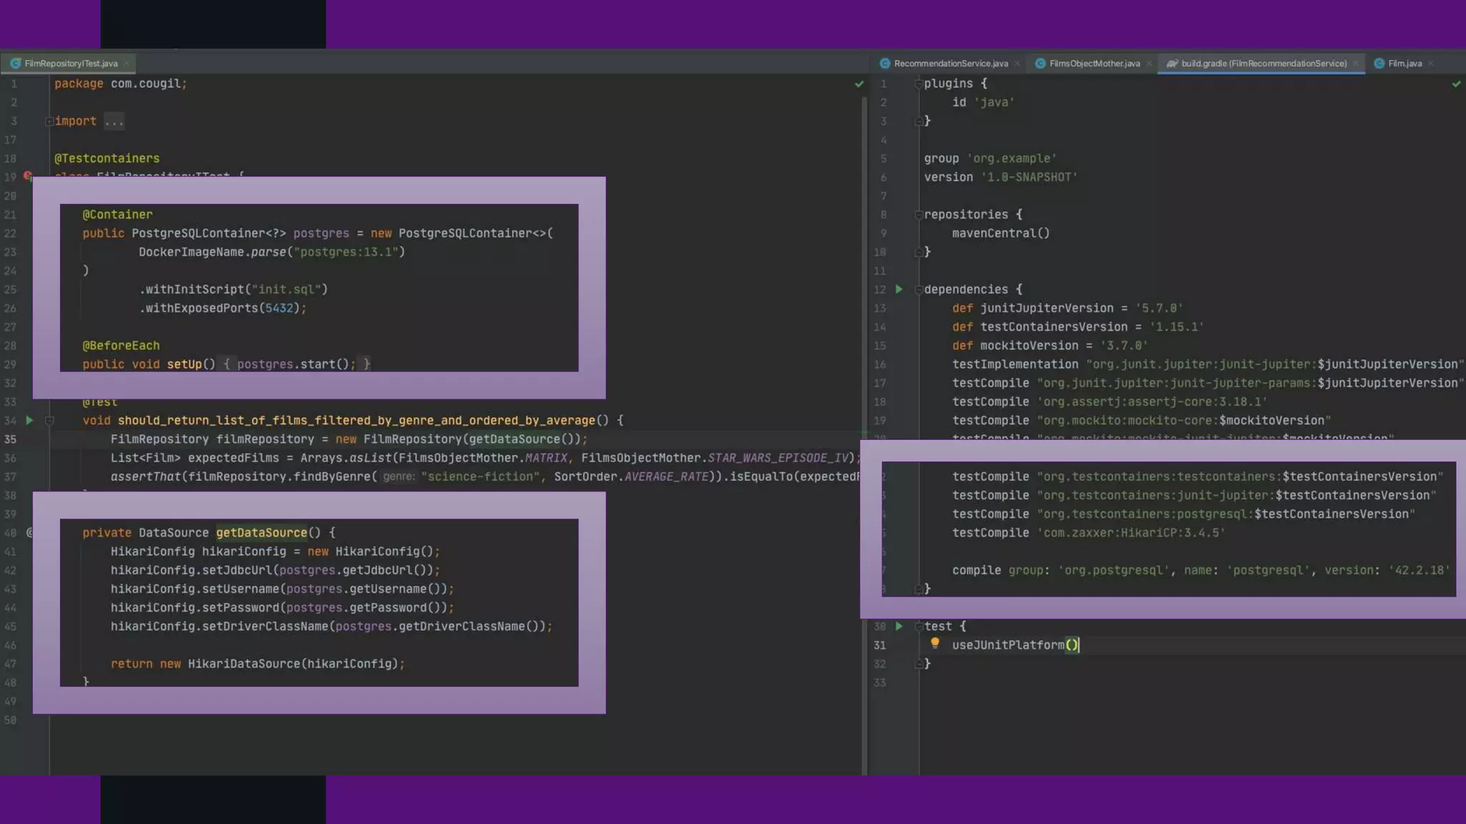Image resolution: width=1466 pixels, height=824 pixels.
Task: Click run arrow beside dependencies block
Action: [899, 290]
